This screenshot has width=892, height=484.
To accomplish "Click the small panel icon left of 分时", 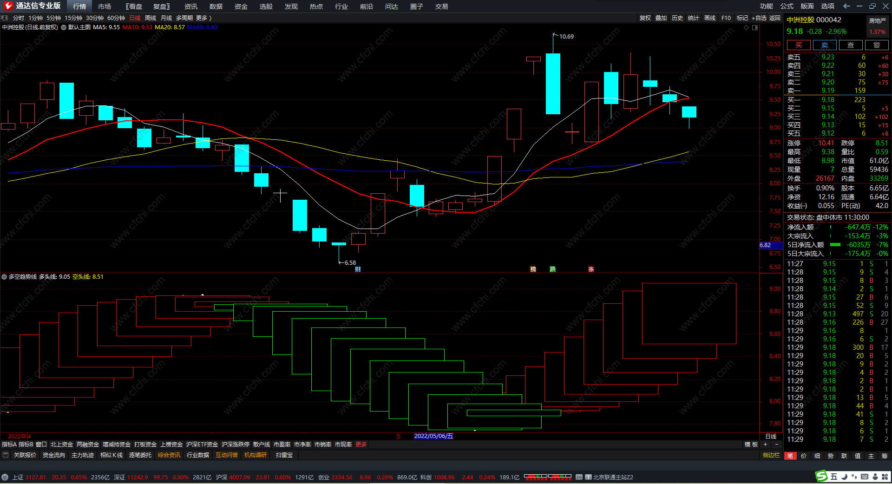I will click(x=5, y=18).
